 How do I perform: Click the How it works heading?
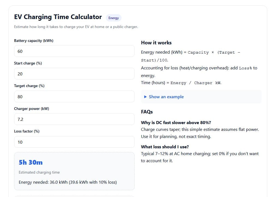point(156,43)
